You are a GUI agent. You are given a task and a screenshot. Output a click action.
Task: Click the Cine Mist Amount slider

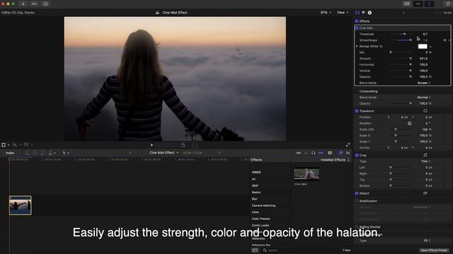(x=401, y=59)
